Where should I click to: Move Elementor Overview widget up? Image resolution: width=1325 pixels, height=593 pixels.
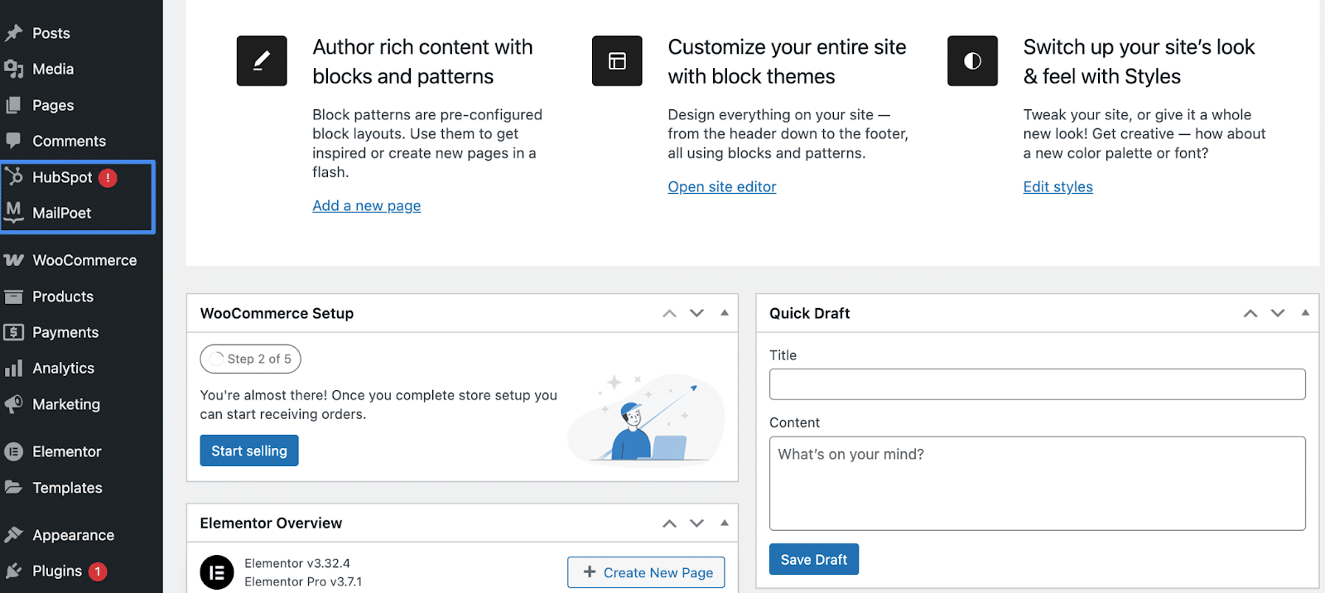[669, 523]
